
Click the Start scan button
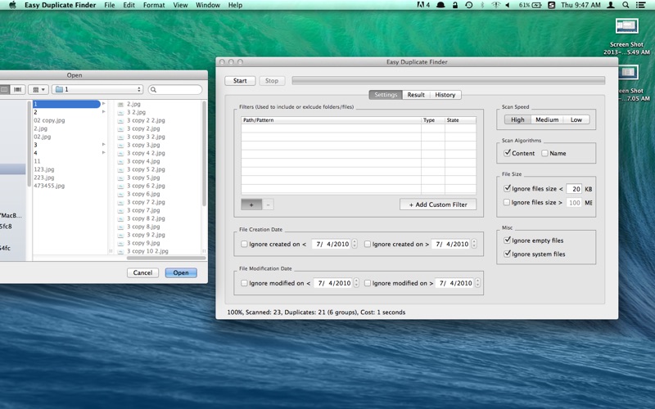tap(240, 80)
